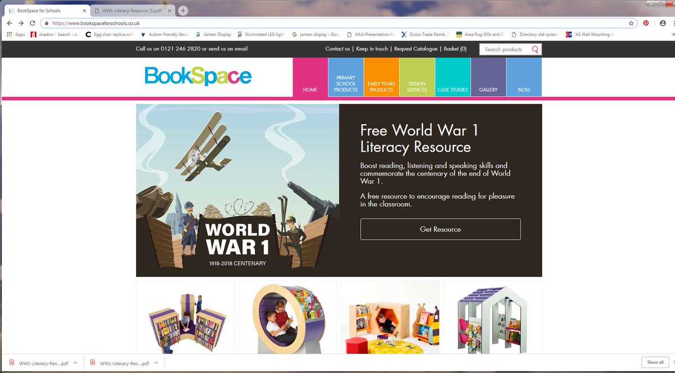Open the Basket (0) link
675x373 pixels.
[455, 49]
